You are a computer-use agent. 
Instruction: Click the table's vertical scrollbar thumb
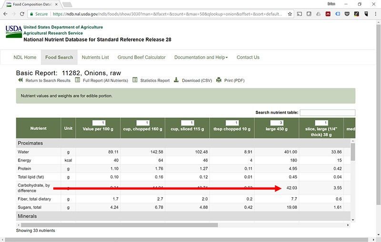[x=353, y=152]
